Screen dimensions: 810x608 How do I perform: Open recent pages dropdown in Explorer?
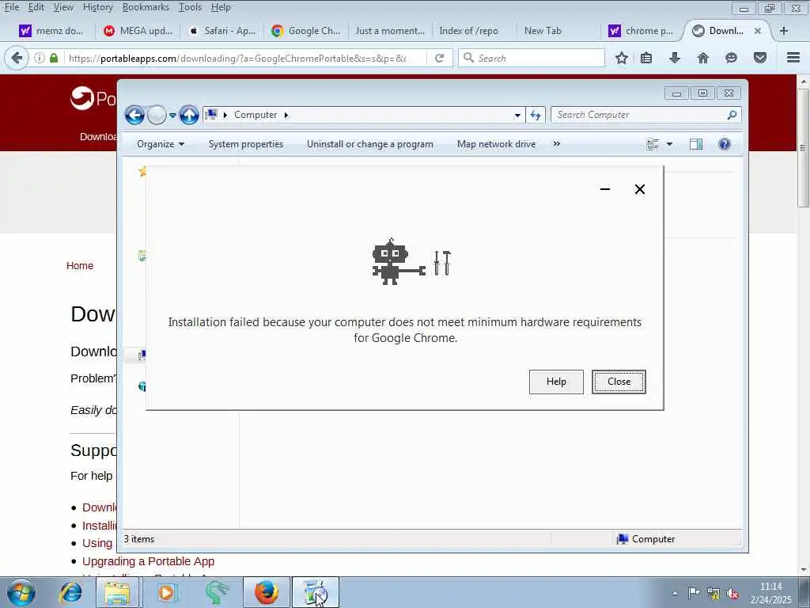[x=172, y=116]
